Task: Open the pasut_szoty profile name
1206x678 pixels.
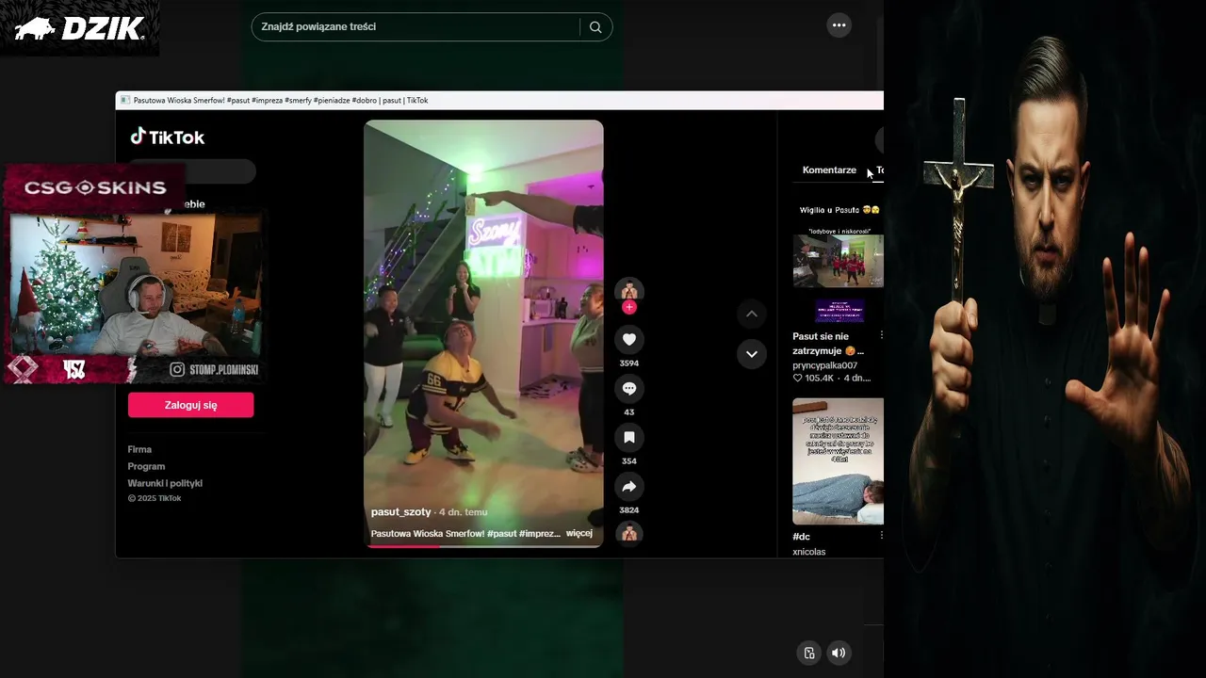Action: (400, 512)
